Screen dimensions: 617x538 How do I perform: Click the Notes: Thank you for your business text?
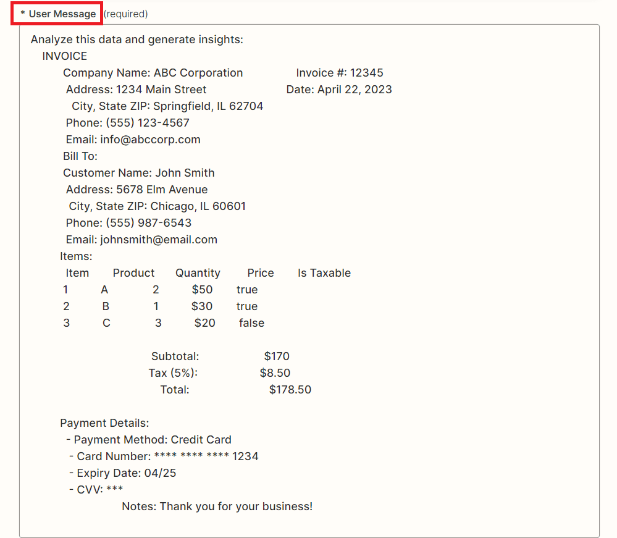coord(217,505)
